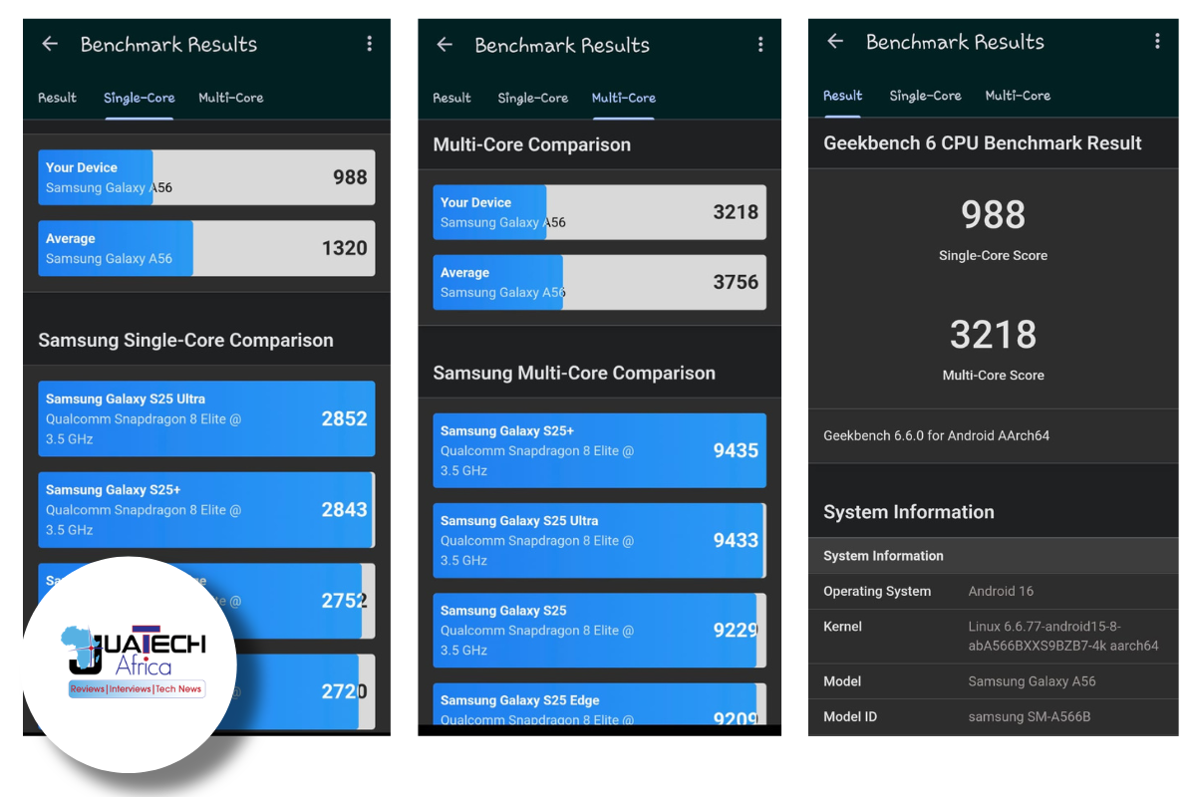Viewport: 1196px width, 797px height.
Task: Click the single-core score 2720
Action: [345, 691]
